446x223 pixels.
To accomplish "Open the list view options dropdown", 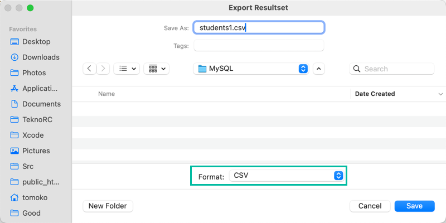I will point(127,69).
